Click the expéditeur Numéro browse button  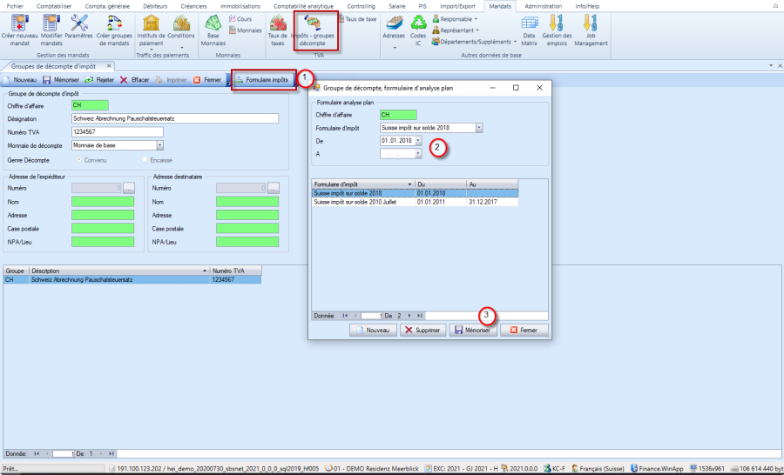129,188
